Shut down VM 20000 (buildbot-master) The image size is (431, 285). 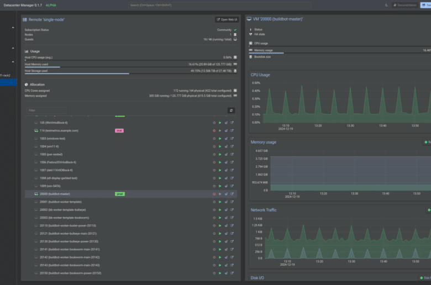click(x=214, y=194)
